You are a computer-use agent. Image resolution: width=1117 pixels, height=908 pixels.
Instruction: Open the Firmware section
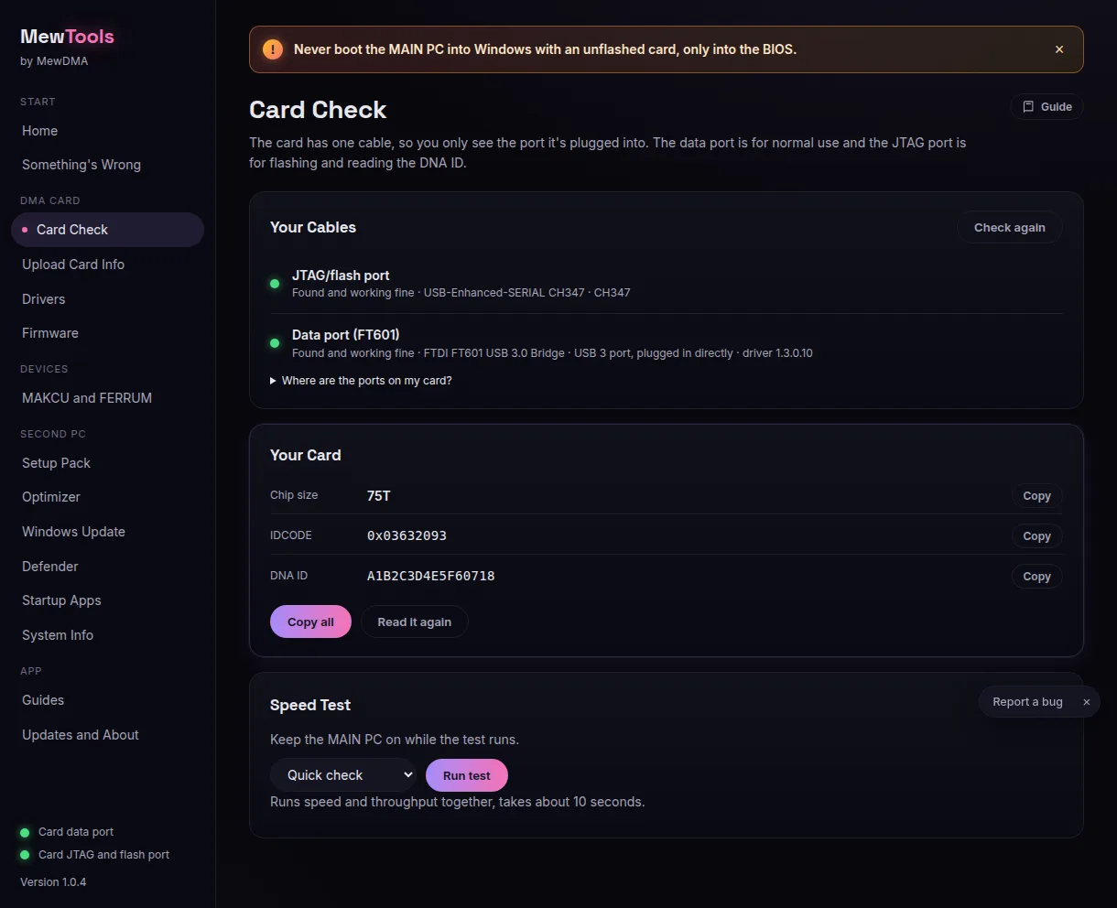click(x=107, y=333)
